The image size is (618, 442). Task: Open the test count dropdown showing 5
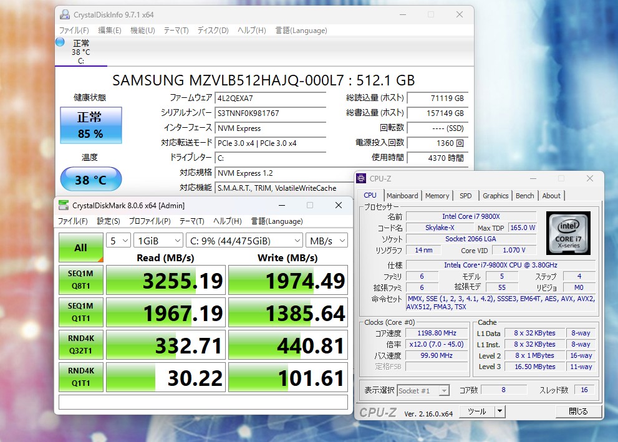click(x=118, y=241)
